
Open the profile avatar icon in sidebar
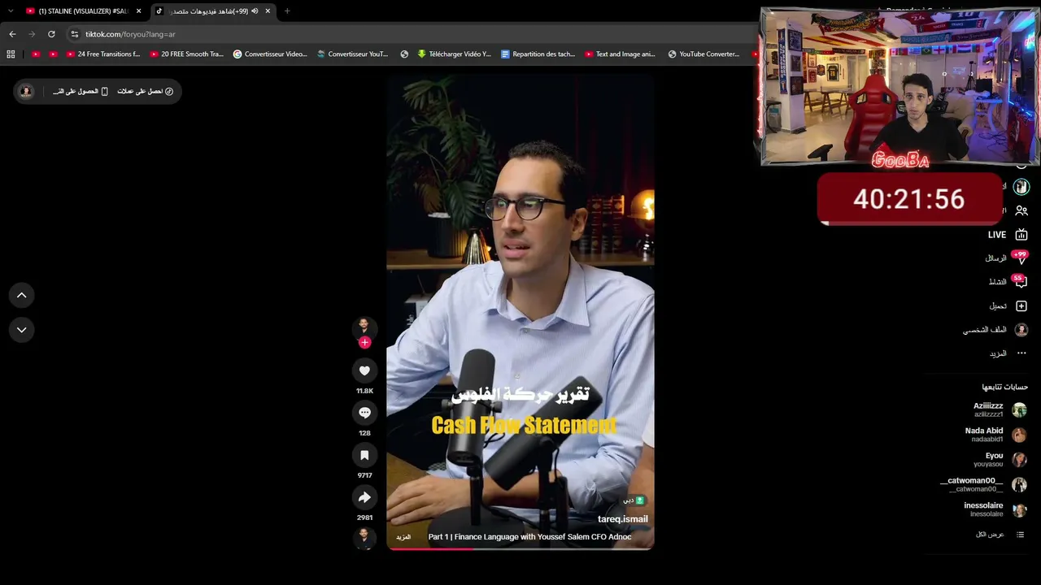point(1021,330)
